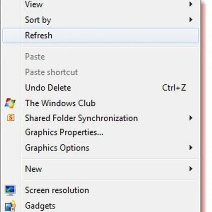The image size is (212, 212).
Task: Select Refresh from the context menu
Action: coord(38,35)
